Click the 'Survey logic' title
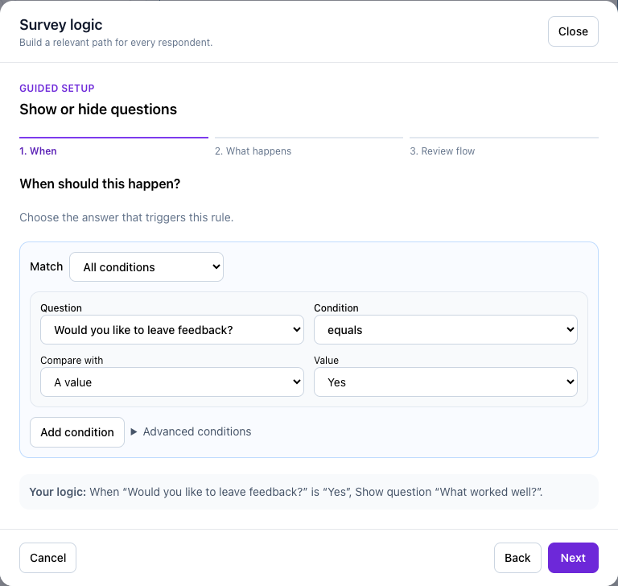 click(x=60, y=25)
